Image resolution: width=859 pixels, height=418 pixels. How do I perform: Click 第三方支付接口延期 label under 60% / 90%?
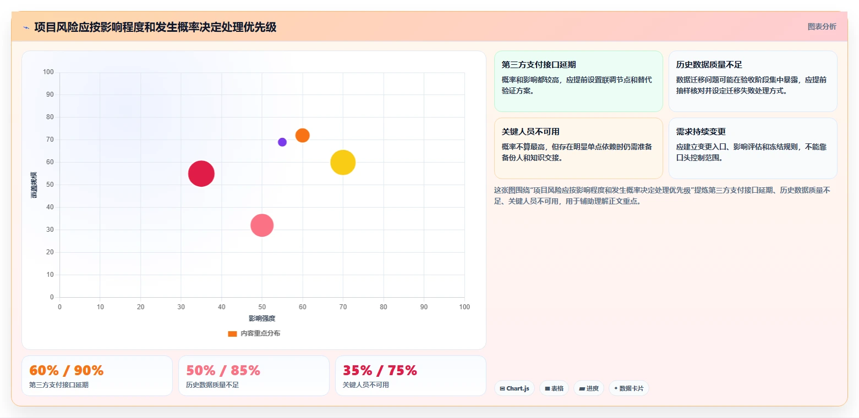click(59, 385)
